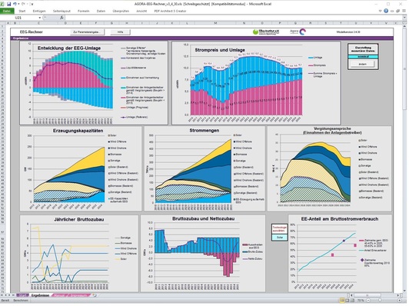This screenshot has height=306, width=409.
Task: Select the Ergebnisse worksheet tab
Action: [x=40, y=295]
